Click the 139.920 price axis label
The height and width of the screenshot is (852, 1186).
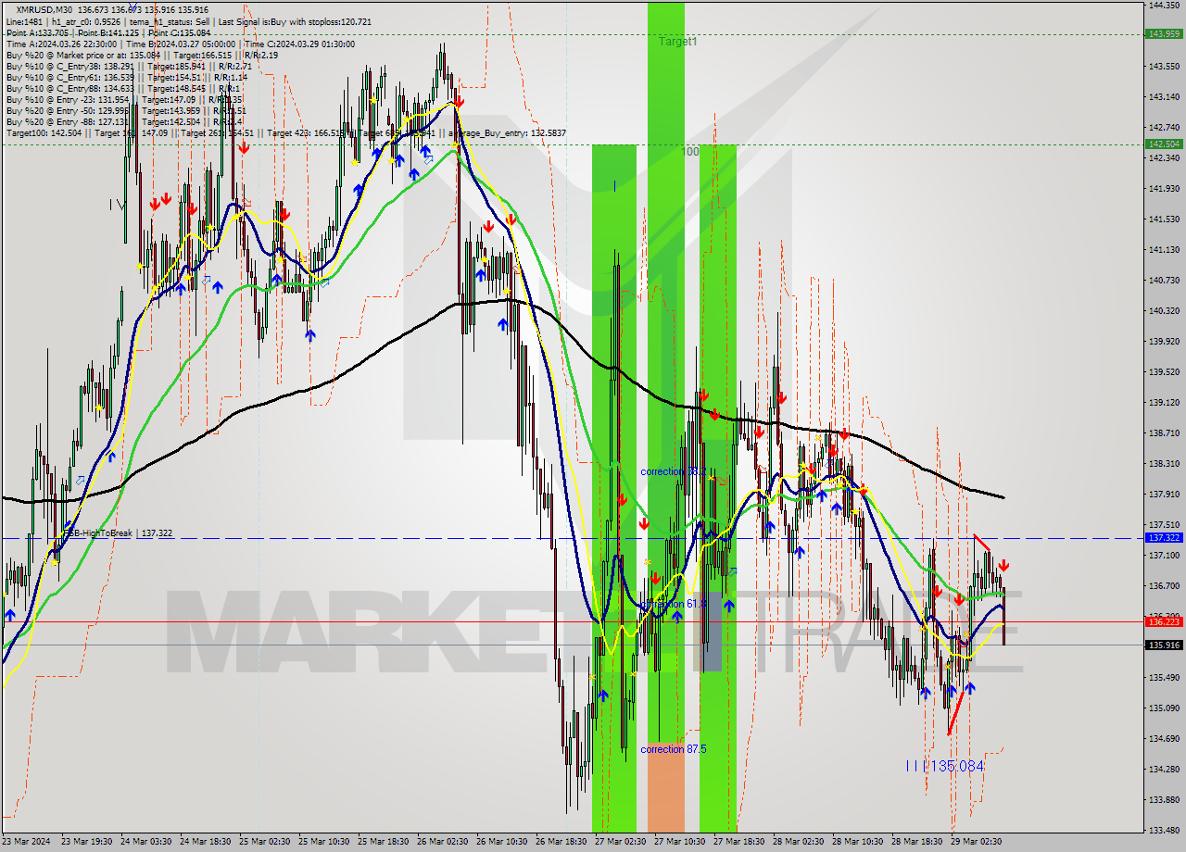coord(1164,341)
